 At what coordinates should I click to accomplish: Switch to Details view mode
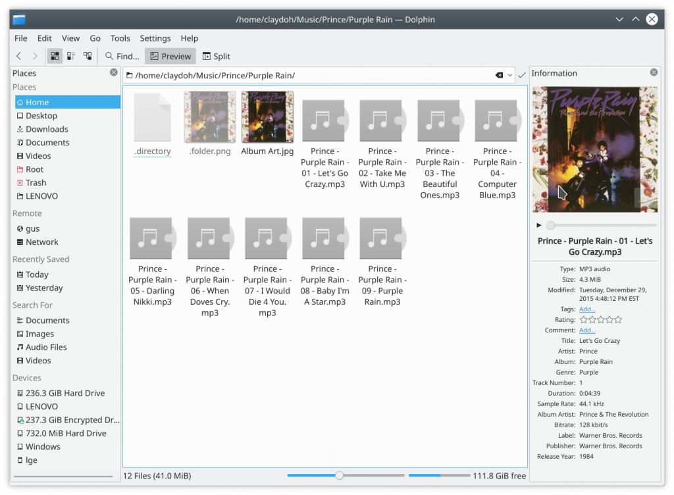(x=88, y=57)
